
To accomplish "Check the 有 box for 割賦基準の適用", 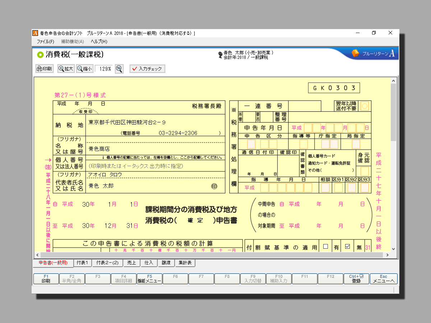I will 325,247.
